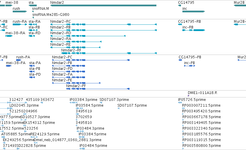Image resolution: width=246 pixels, height=150 pixels.
Task: Open the CG14795-RB transcript label
Action: (189, 21)
